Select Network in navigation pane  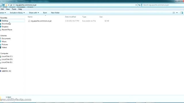pyautogui.click(x=4, y=68)
